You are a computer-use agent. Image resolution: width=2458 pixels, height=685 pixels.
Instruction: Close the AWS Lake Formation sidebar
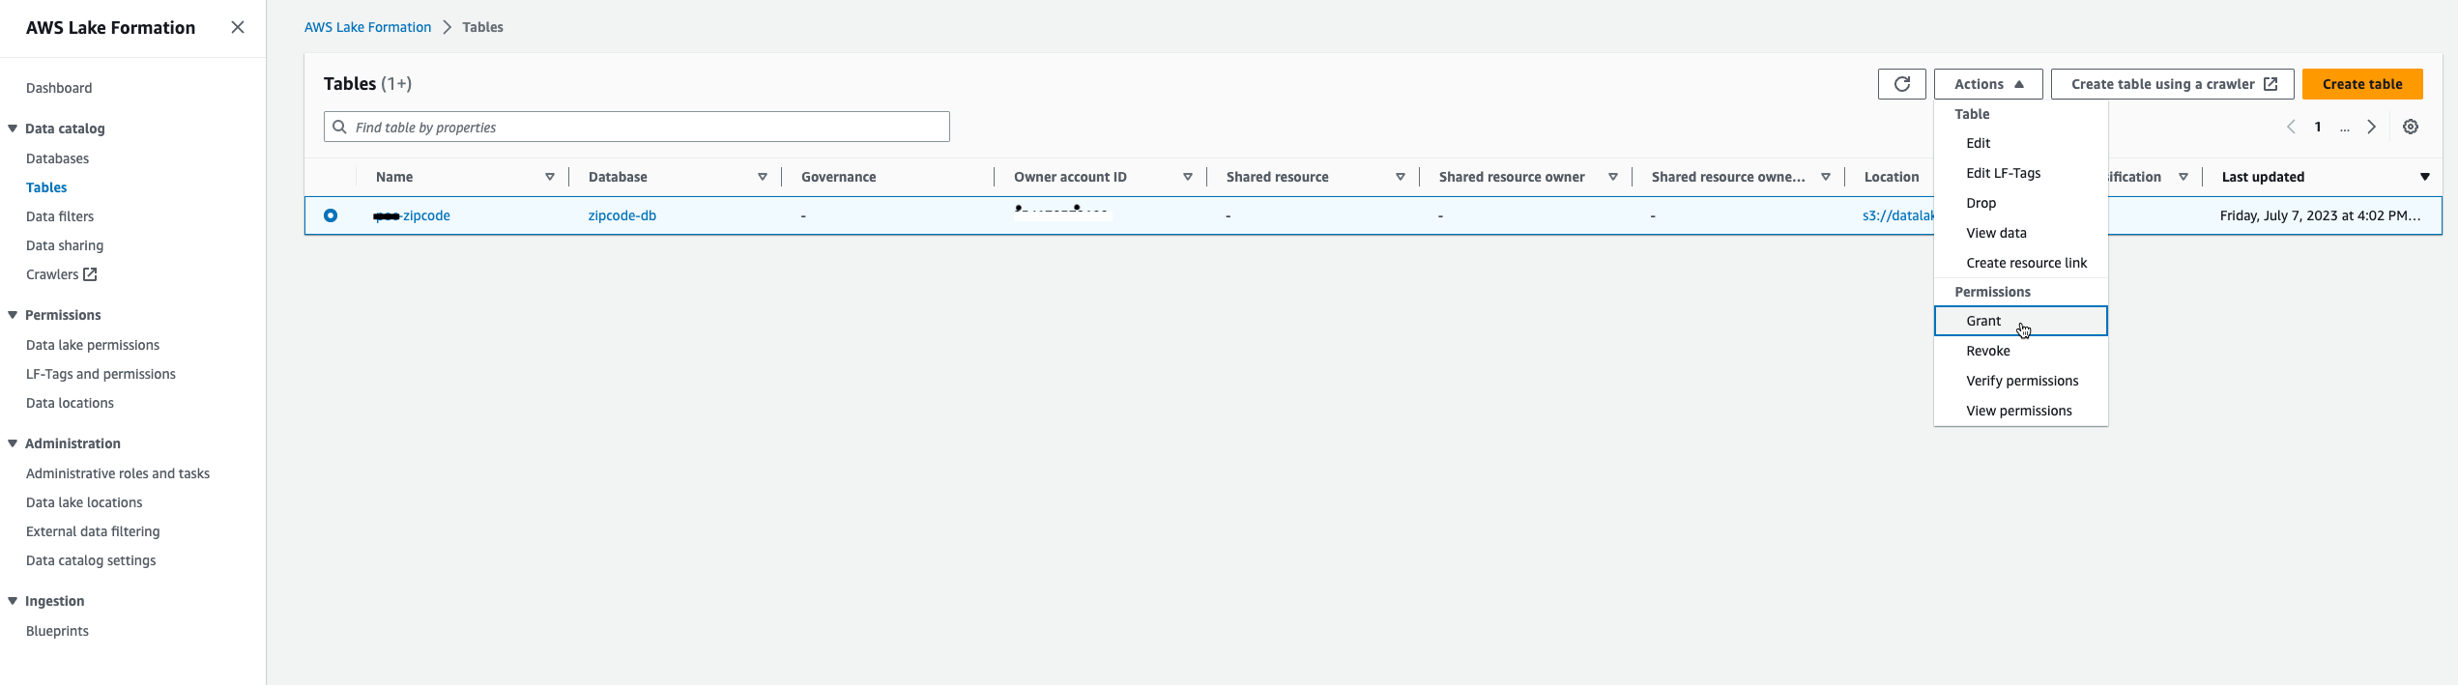coord(238,27)
